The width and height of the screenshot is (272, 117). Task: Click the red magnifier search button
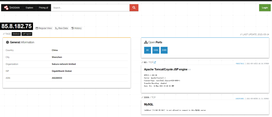point(134,7)
